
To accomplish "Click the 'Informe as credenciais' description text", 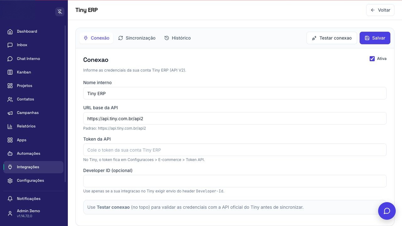I will point(135,70).
